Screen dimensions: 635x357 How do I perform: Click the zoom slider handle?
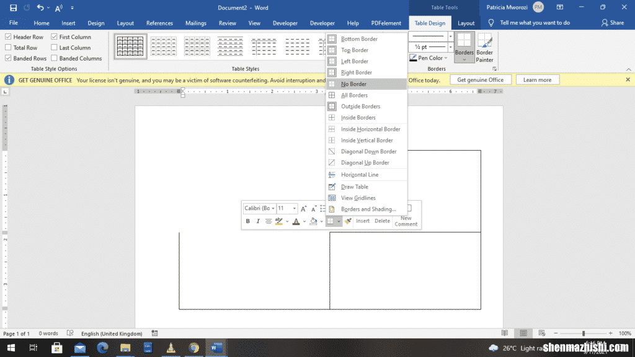(584, 333)
